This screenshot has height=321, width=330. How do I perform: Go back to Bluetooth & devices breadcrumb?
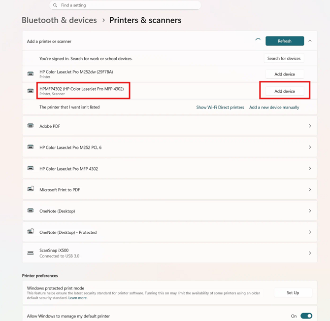click(x=59, y=20)
